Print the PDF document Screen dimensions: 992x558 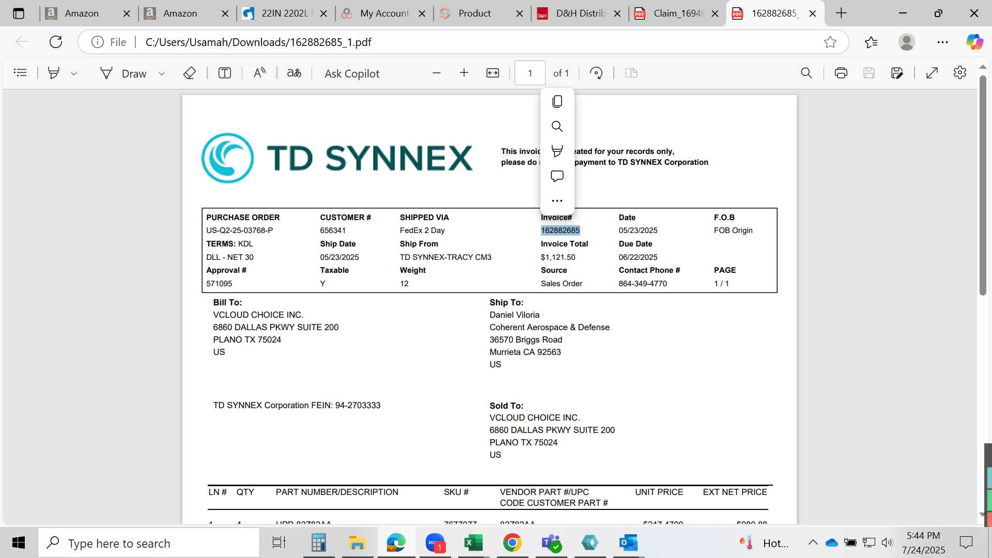tap(841, 73)
